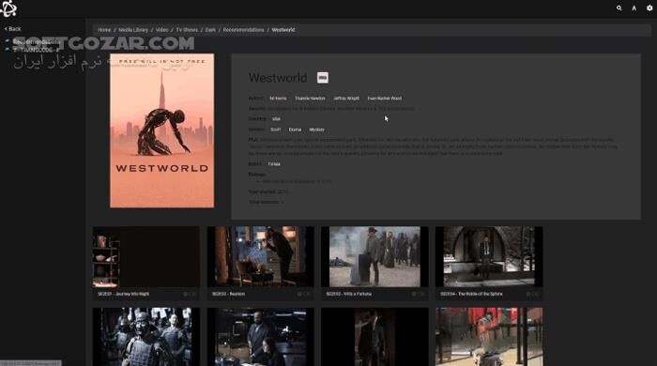
Task: Open episode Reunion thumbnail
Action: click(261, 257)
